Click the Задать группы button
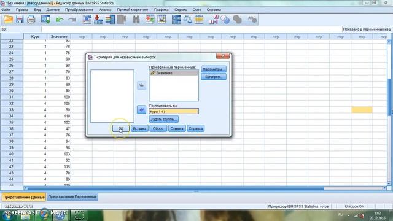This screenshot has height=221, width=393. point(164,119)
